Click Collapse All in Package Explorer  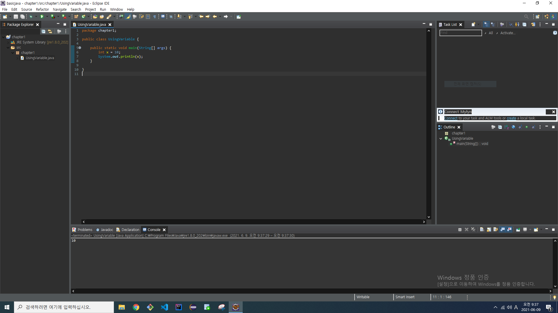(x=43, y=31)
